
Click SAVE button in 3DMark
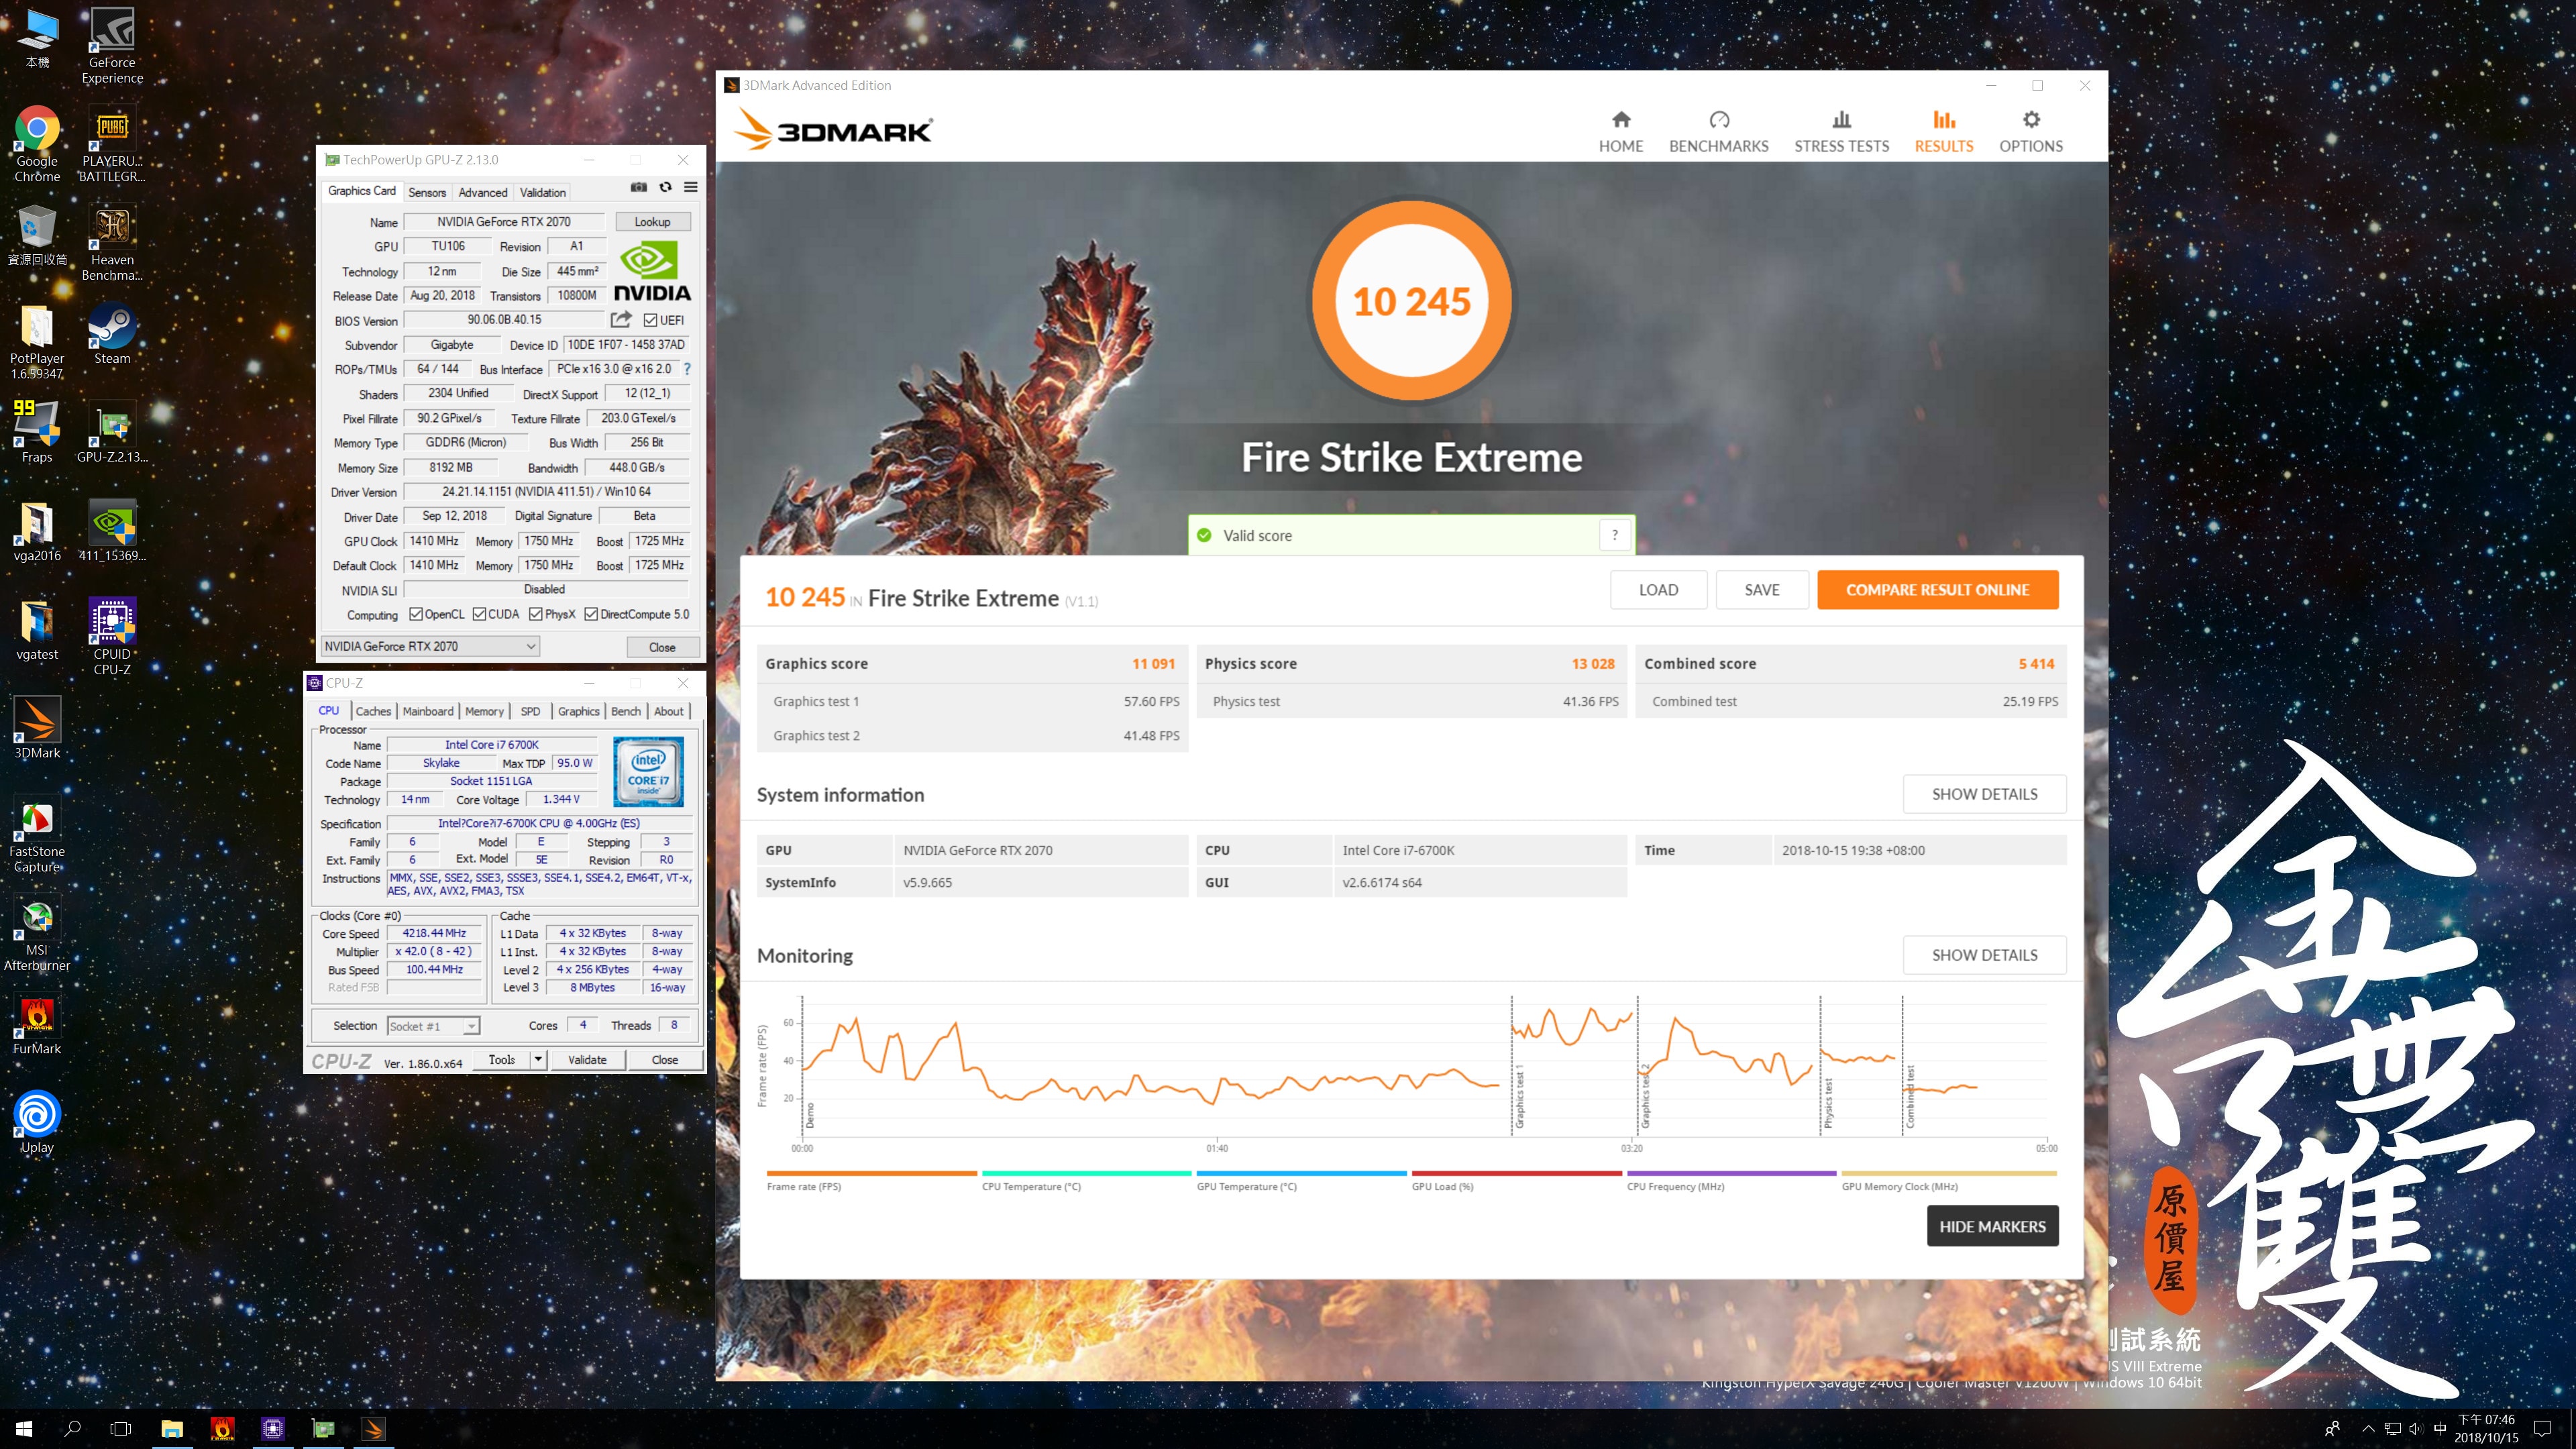coord(1762,590)
